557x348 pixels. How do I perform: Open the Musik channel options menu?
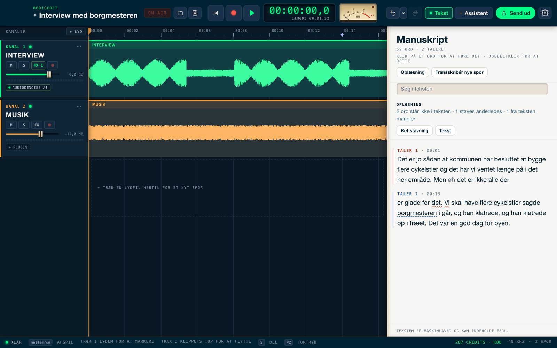click(79, 106)
